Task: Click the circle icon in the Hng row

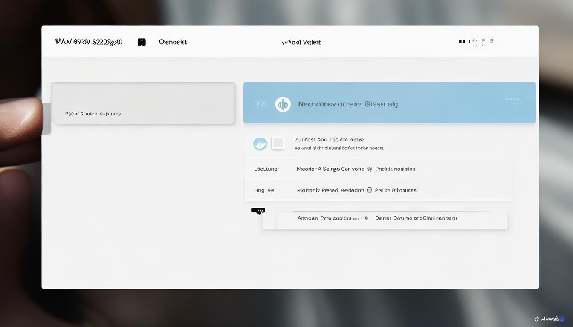Action: 369,190
